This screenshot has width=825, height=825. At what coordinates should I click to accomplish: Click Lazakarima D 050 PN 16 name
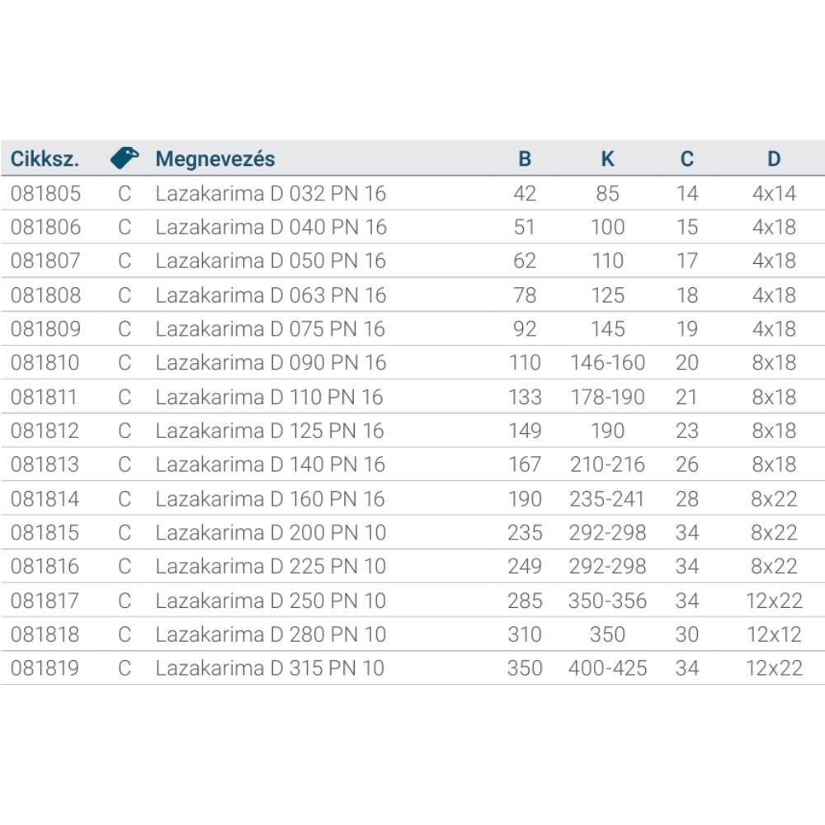click(x=271, y=262)
